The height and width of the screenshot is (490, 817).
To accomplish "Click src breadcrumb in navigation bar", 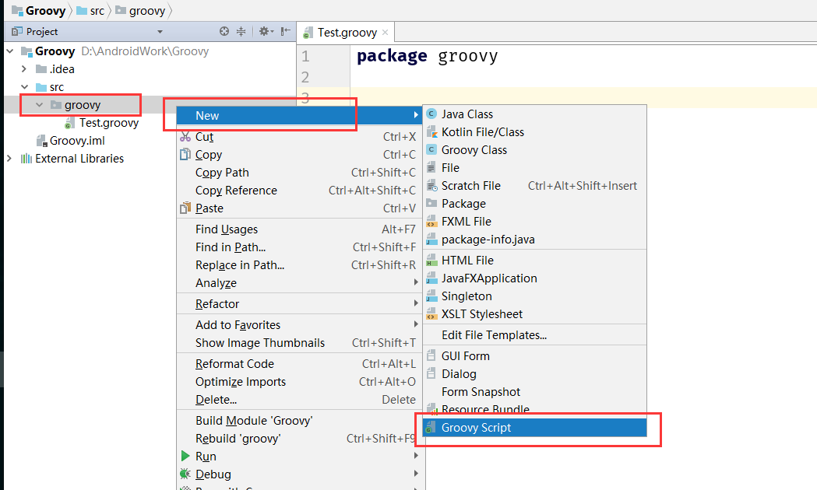I will coord(90,10).
